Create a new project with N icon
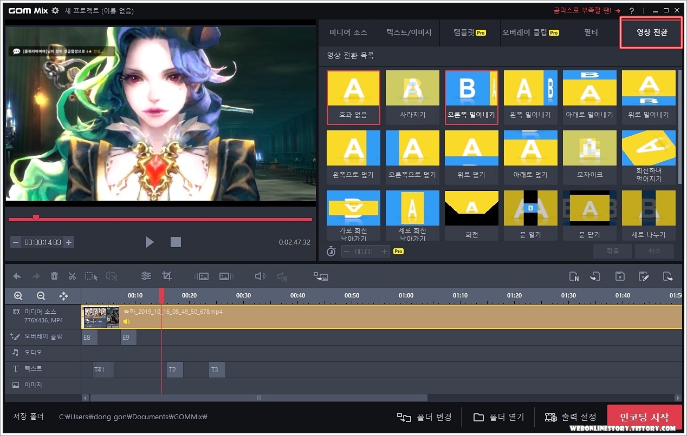The width and height of the screenshot is (687, 436). click(574, 276)
